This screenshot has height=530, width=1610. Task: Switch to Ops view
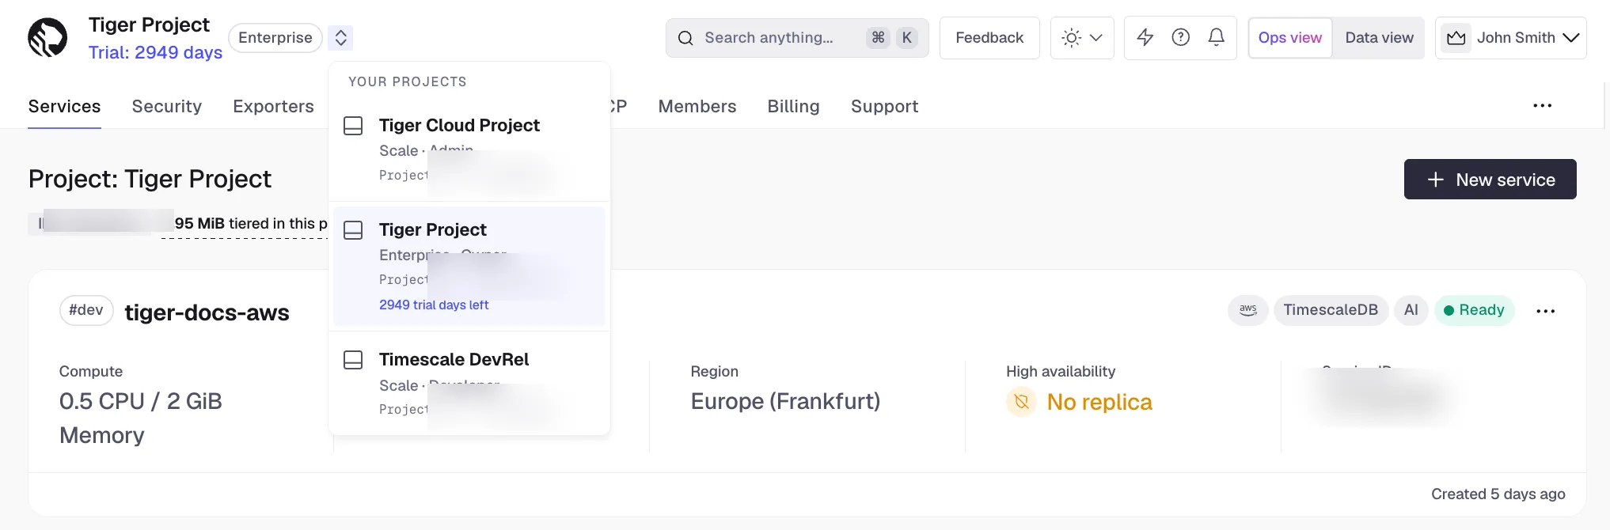1290,37
